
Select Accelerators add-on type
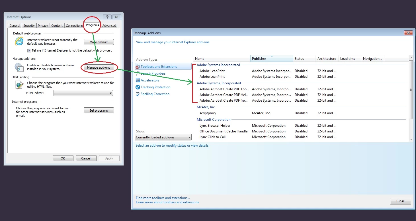pyautogui.click(x=163, y=80)
